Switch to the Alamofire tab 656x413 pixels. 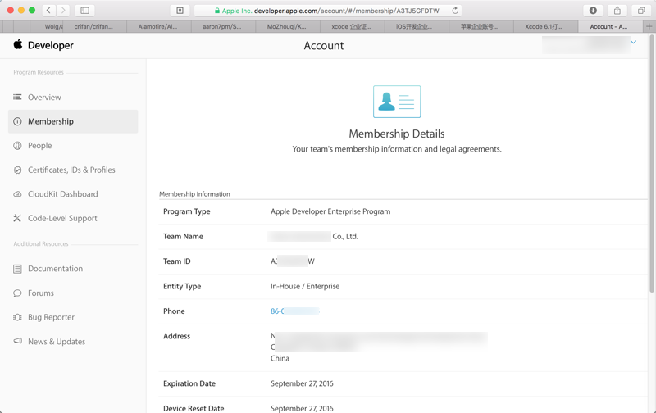(x=158, y=26)
